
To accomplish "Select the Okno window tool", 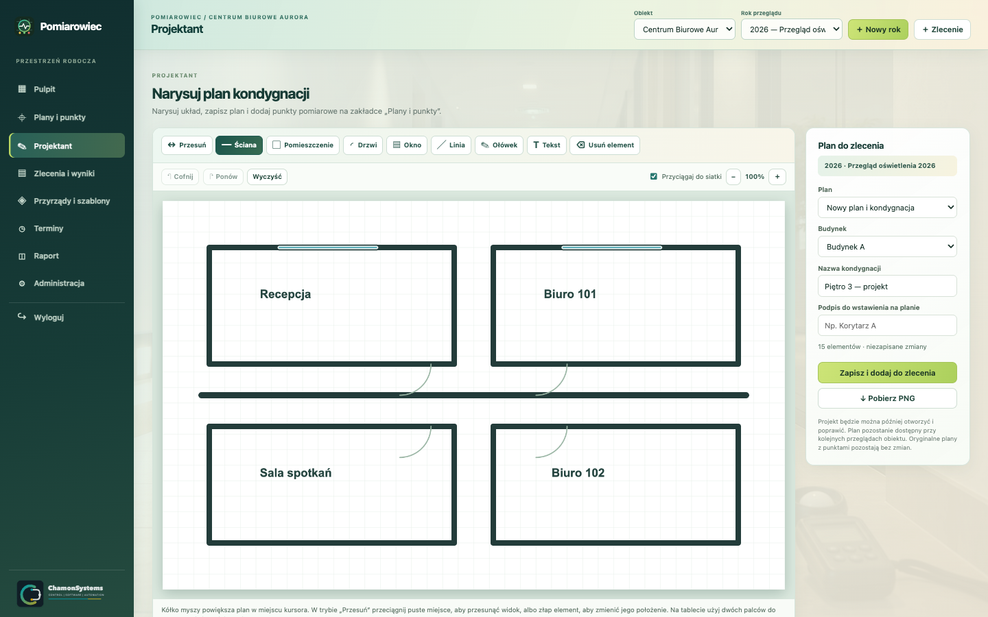I will click(407, 145).
